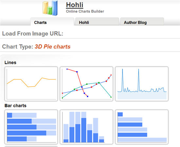This screenshot has height=147, width=180.
Task: Click the light blue bottom bar in grouped chart
Action: coord(142,140)
